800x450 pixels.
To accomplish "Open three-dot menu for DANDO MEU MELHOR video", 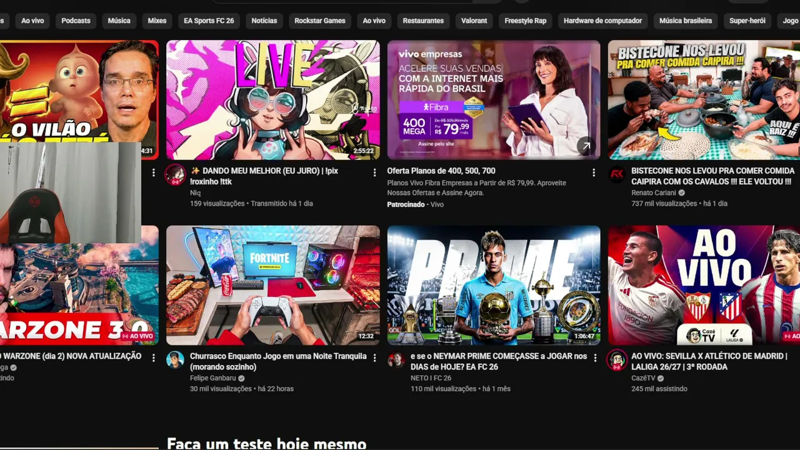I will [374, 172].
